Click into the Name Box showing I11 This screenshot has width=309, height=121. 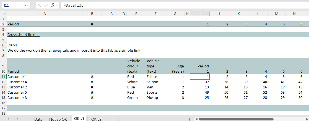[x=12, y=6]
